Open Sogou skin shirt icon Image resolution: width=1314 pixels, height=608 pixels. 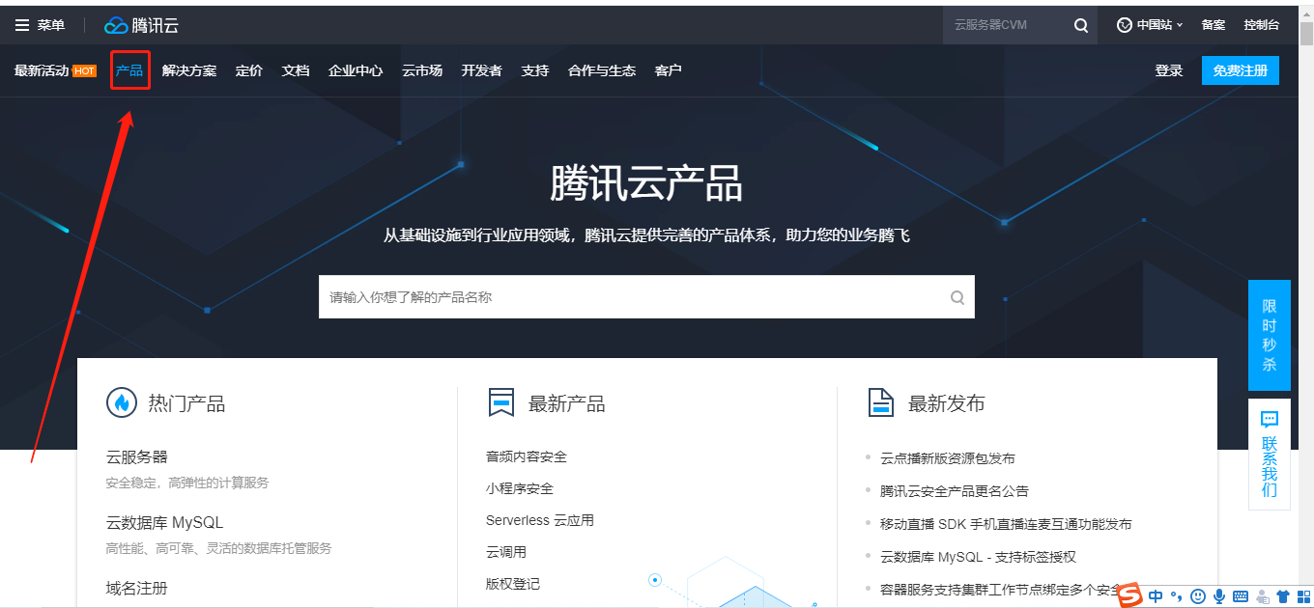(1283, 596)
